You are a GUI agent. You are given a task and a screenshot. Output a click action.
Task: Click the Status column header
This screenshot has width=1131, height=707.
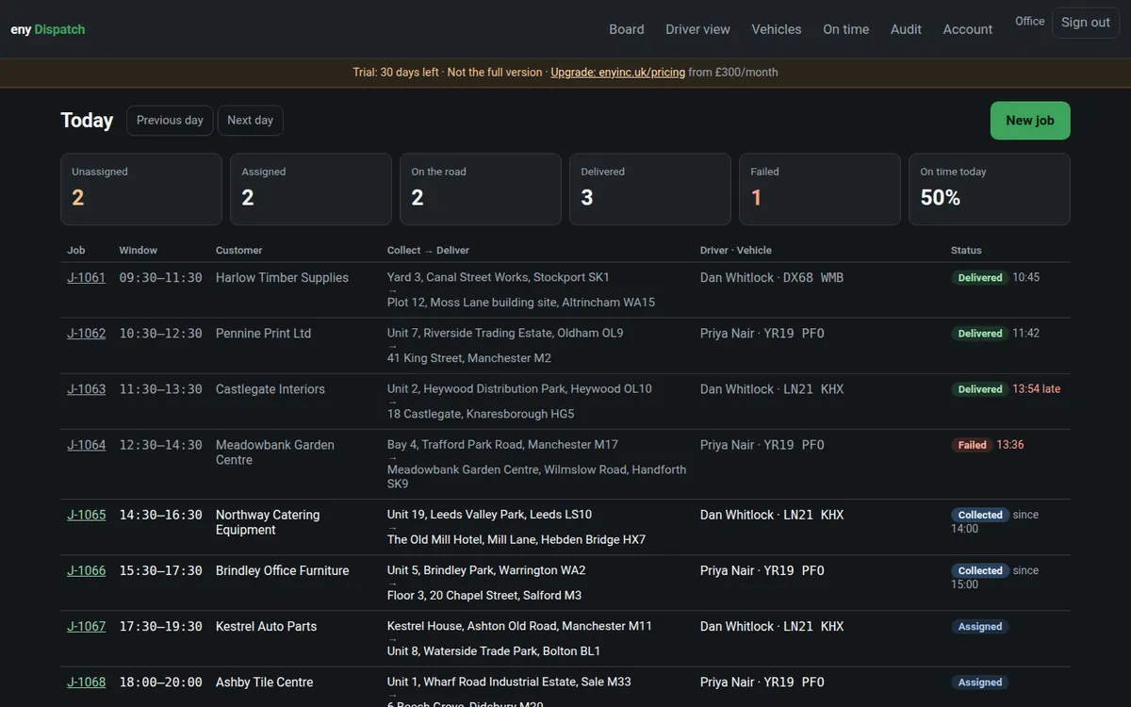click(x=966, y=250)
